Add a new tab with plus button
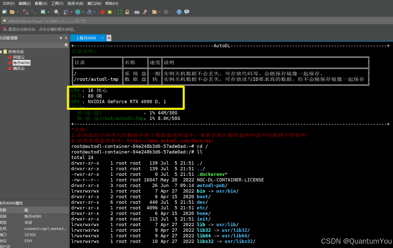 (109, 38)
